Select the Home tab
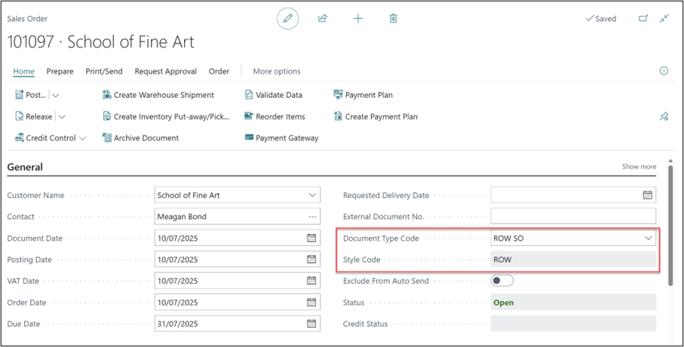The image size is (684, 347). point(24,72)
